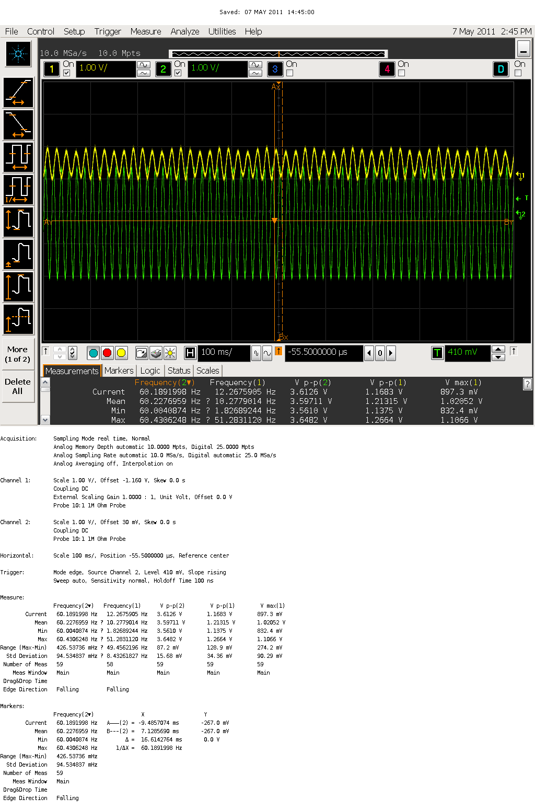This screenshot has height=811, width=535.
Task: Click the Delete All button
Action: point(18,387)
